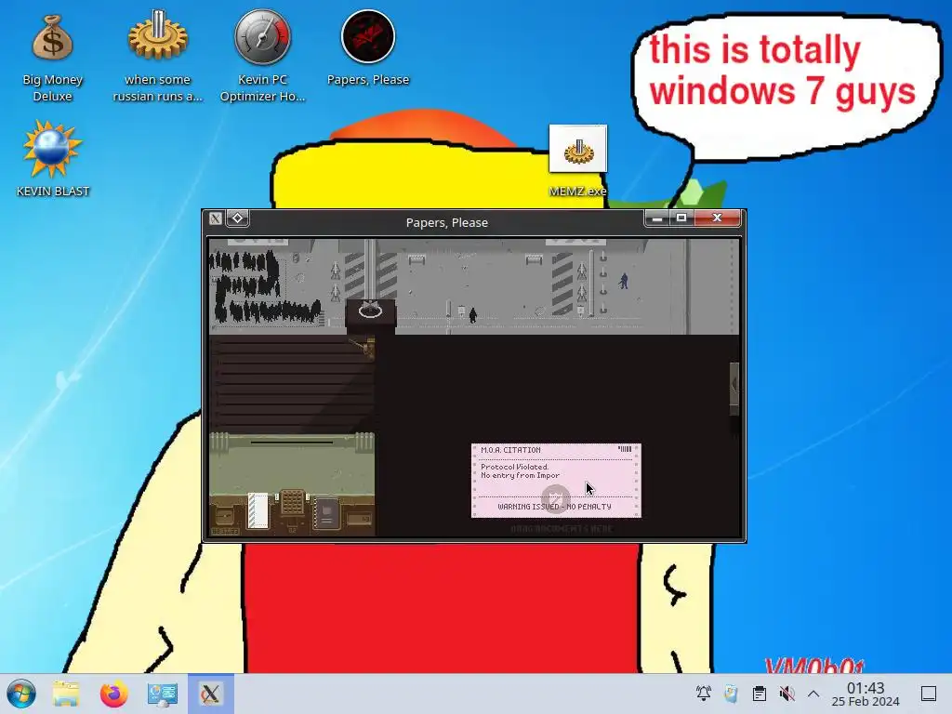Click the blue guard at the checkpoint

click(624, 281)
